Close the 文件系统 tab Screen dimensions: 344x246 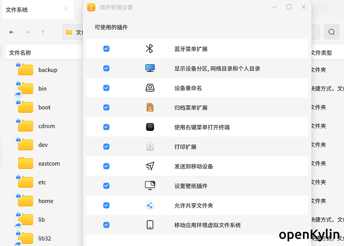tap(66, 9)
